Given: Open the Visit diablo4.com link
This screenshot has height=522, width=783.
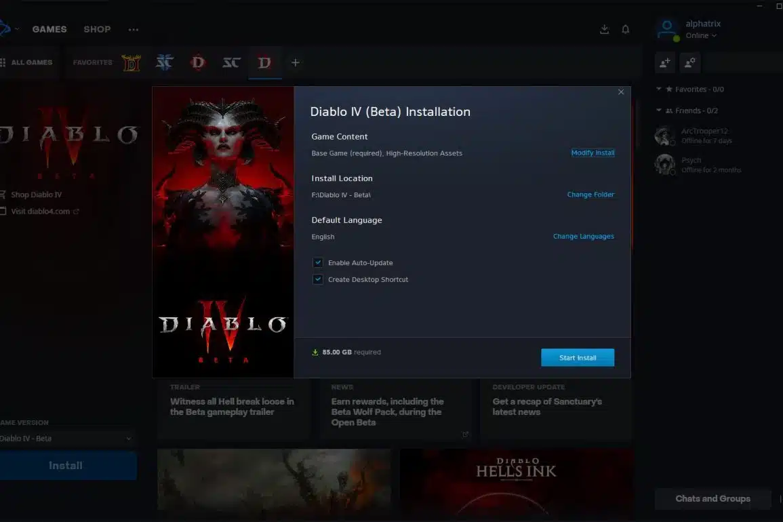Looking at the screenshot, I should 40,212.
